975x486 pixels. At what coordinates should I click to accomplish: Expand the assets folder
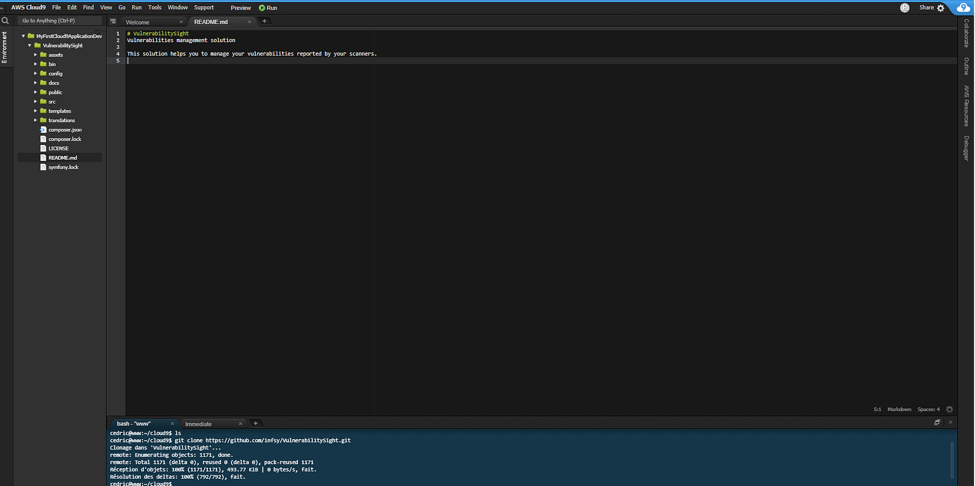coord(35,55)
